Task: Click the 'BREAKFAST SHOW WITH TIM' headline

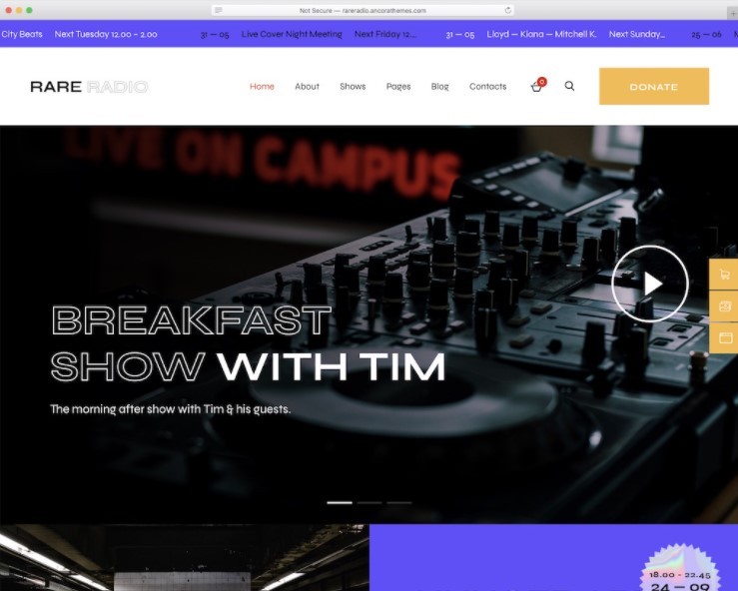Action: click(x=248, y=343)
